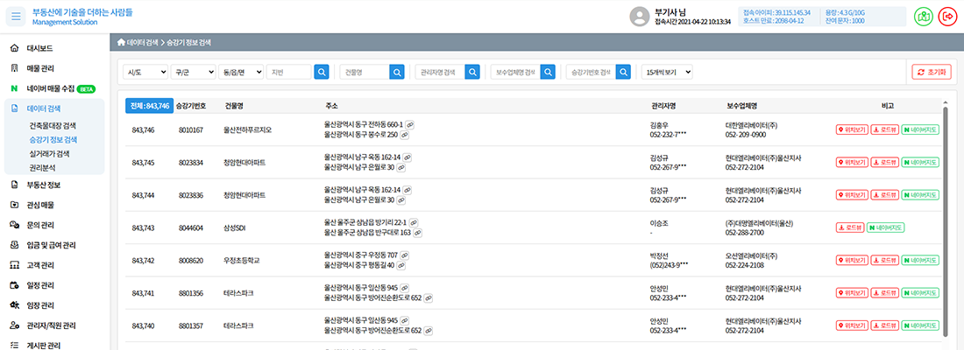The image size is (964, 350).
Task: Click 네이버지도 for elevator 8023836 row
Action: tap(920, 194)
